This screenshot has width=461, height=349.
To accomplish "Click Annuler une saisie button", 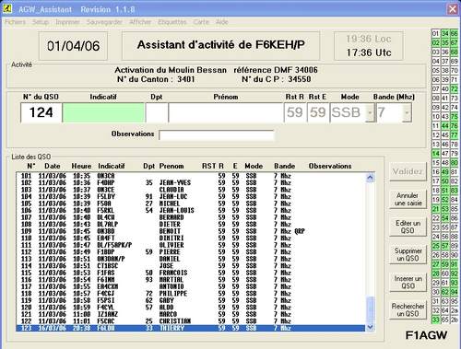I will click(x=408, y=199).
